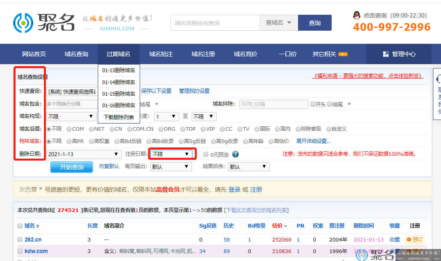Click the 登录 link in notice
Image resolution: width=441 pixels, height=261 pixels.
click(x=234, y=190)
